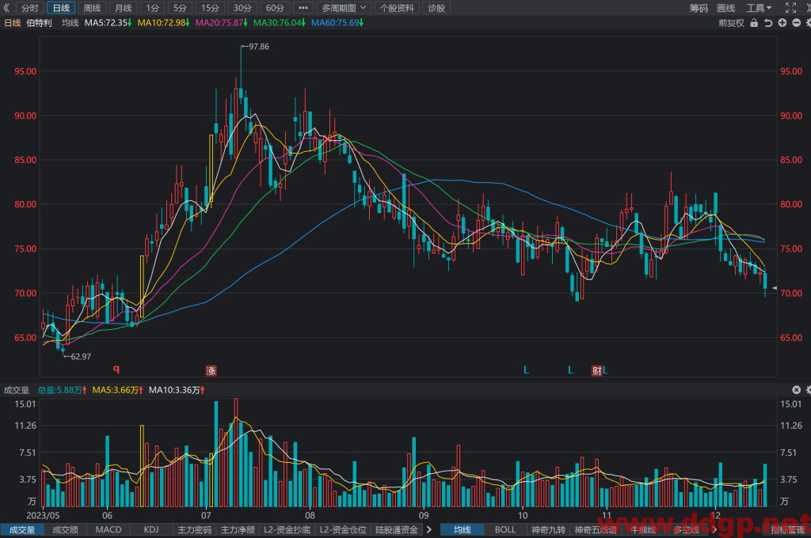The image size is (811, 538).
Task: Click the 涨 limit-up event marker
Action: [x=211, y=370]
